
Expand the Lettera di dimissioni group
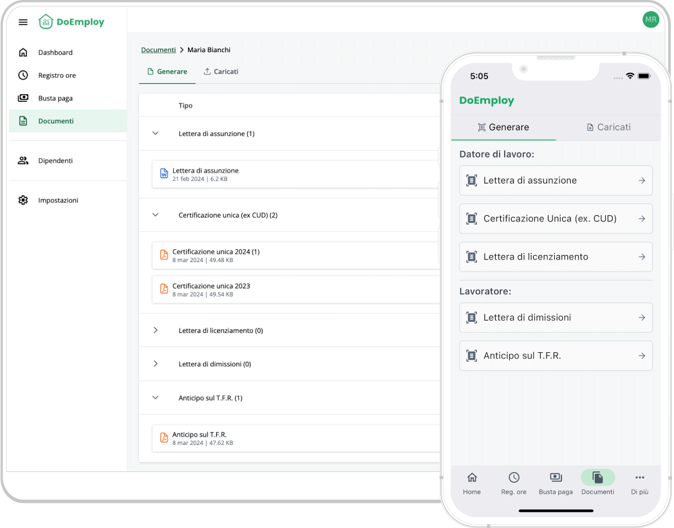tap(155, 364)
